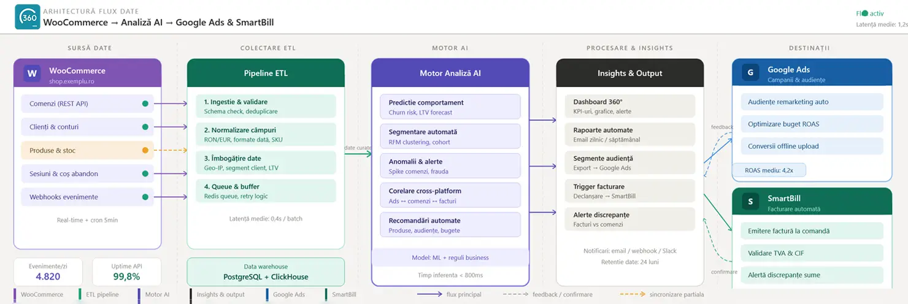Click step 4. Queue & buffer

tap(266, 191)
